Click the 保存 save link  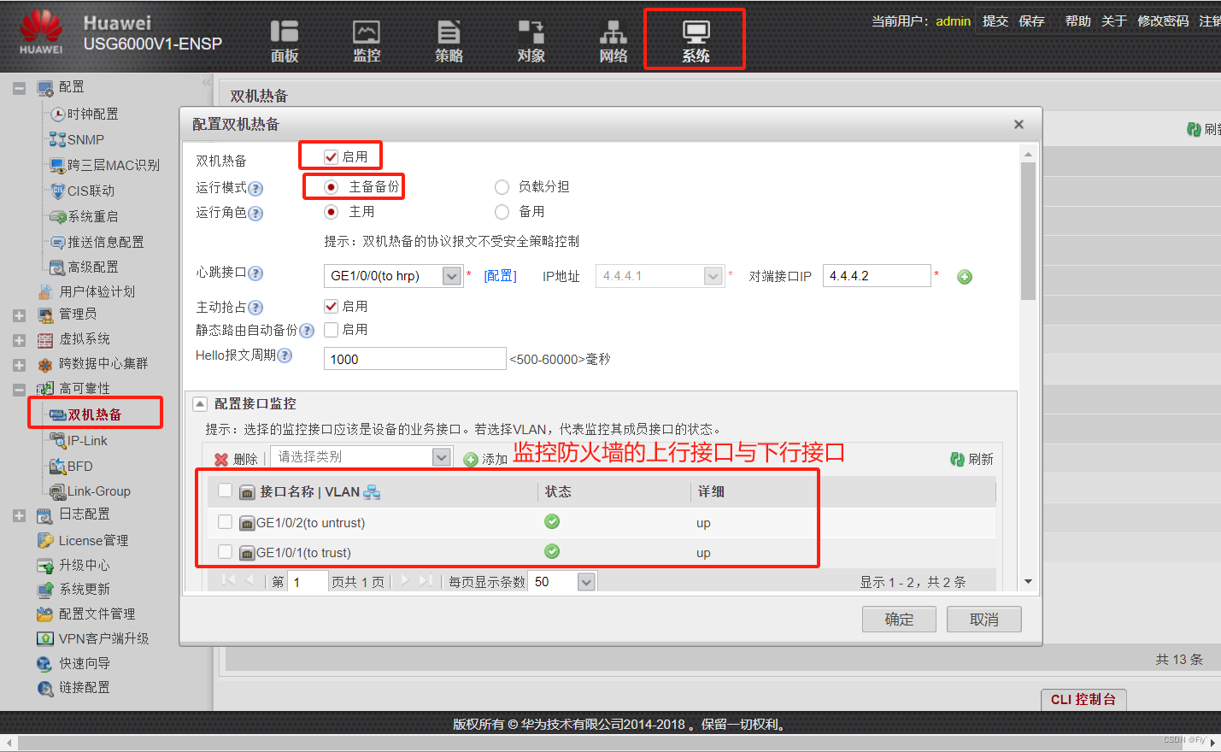pos(1032,21)
